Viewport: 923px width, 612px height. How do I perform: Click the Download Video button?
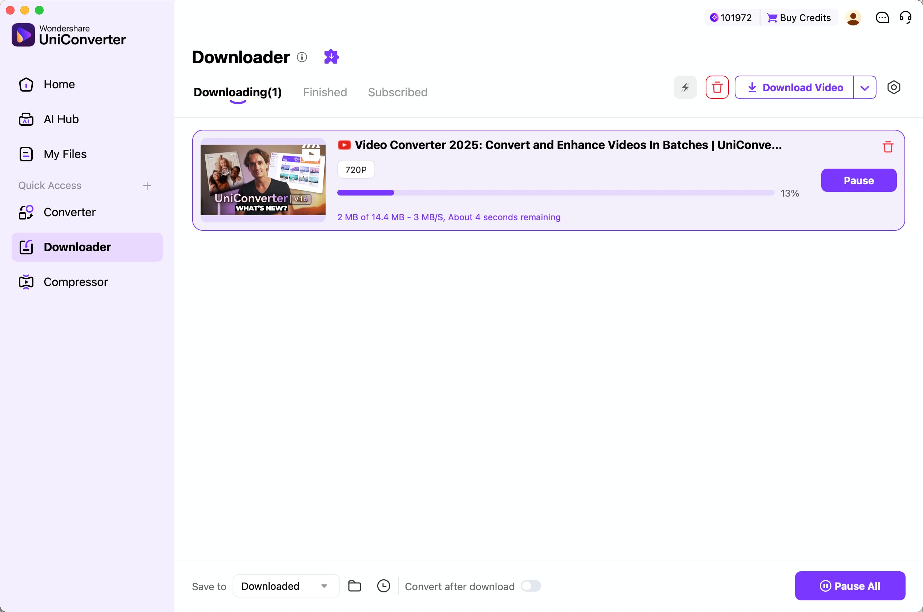(794, 88)
